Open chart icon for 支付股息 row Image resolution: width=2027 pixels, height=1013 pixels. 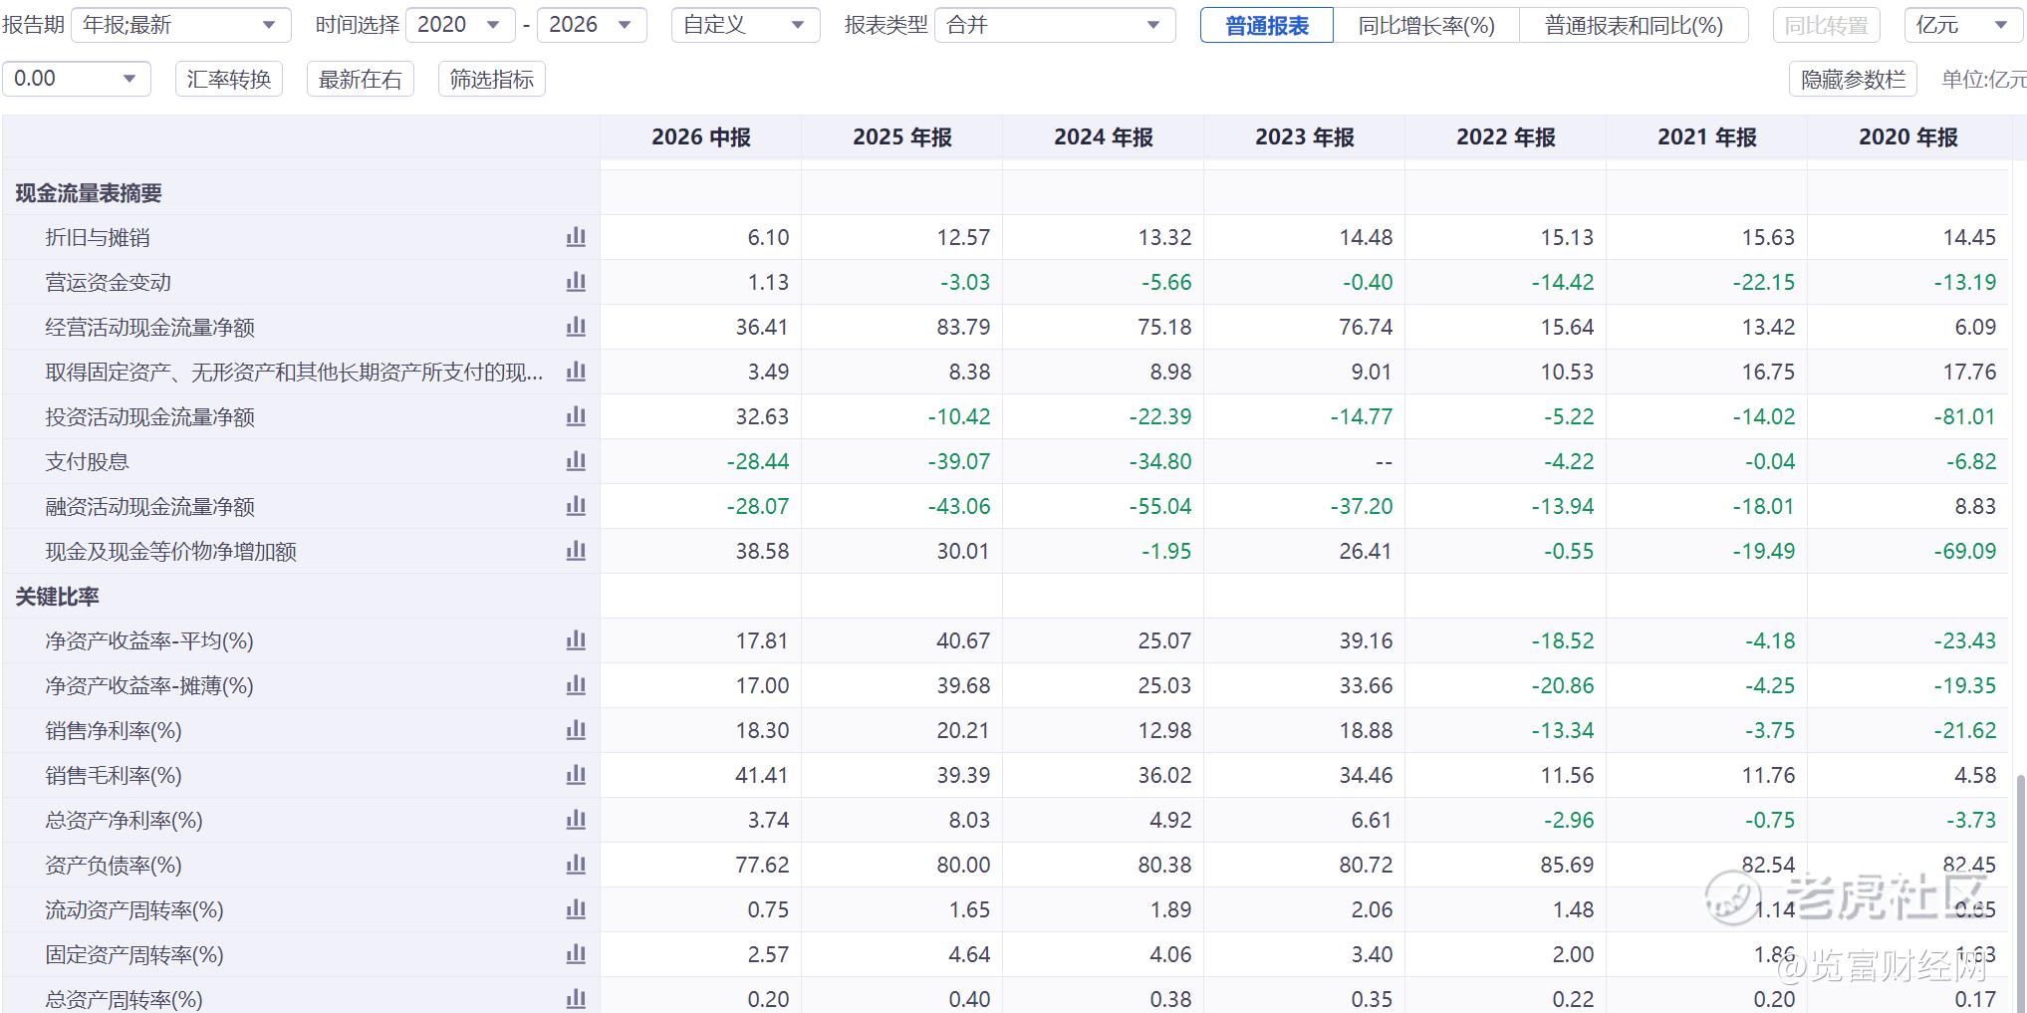[576, 461]
